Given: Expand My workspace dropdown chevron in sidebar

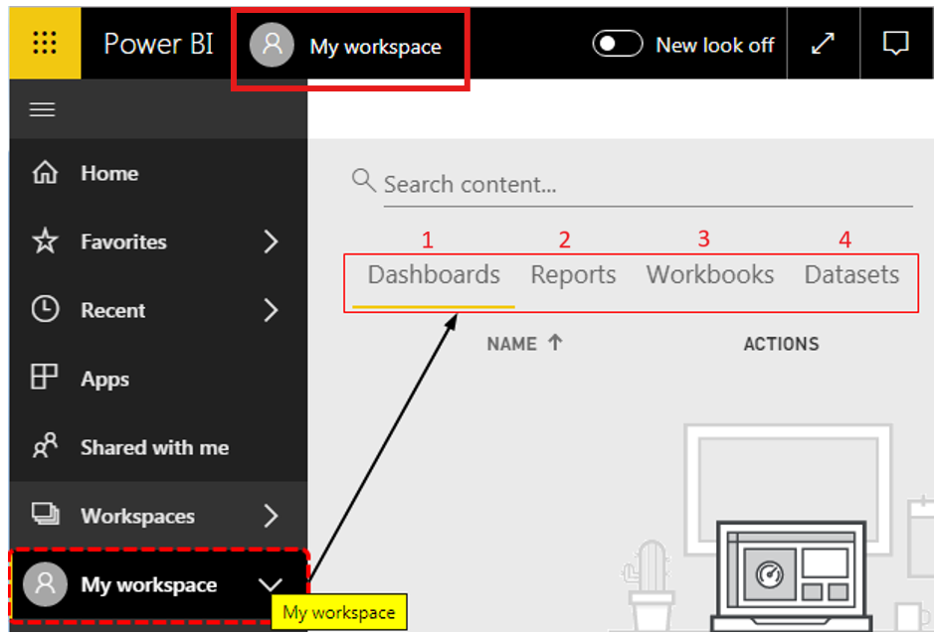Looking at the screenshot, I should coord(271,584).
